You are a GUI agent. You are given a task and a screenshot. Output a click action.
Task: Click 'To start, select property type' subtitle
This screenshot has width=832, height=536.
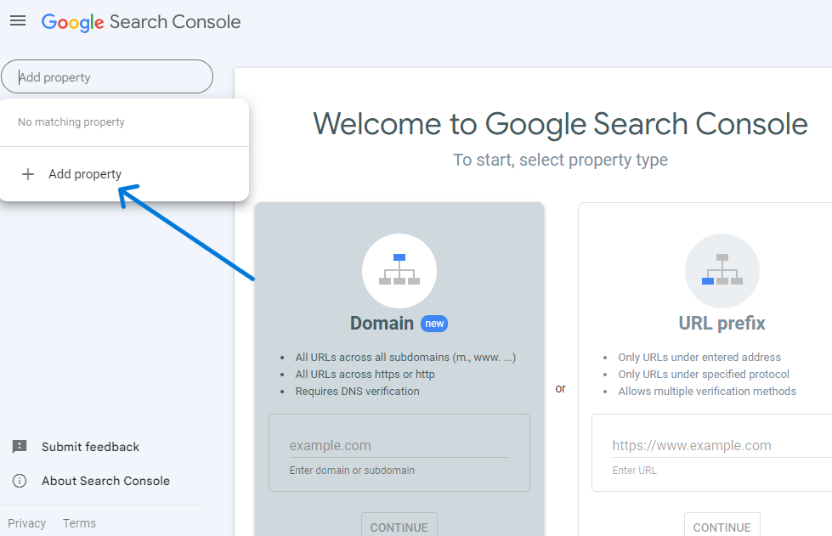click(x=560, y=160)
